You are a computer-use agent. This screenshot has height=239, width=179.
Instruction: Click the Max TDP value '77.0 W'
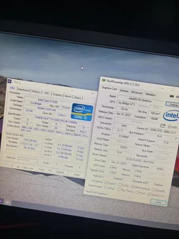pos(66,108)
